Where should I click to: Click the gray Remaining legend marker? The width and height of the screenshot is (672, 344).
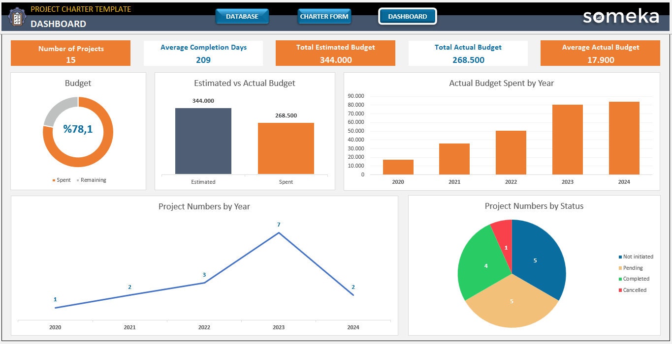coord(78,180)
